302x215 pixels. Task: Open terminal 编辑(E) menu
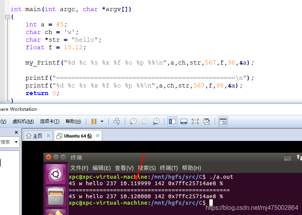point(101,168)
